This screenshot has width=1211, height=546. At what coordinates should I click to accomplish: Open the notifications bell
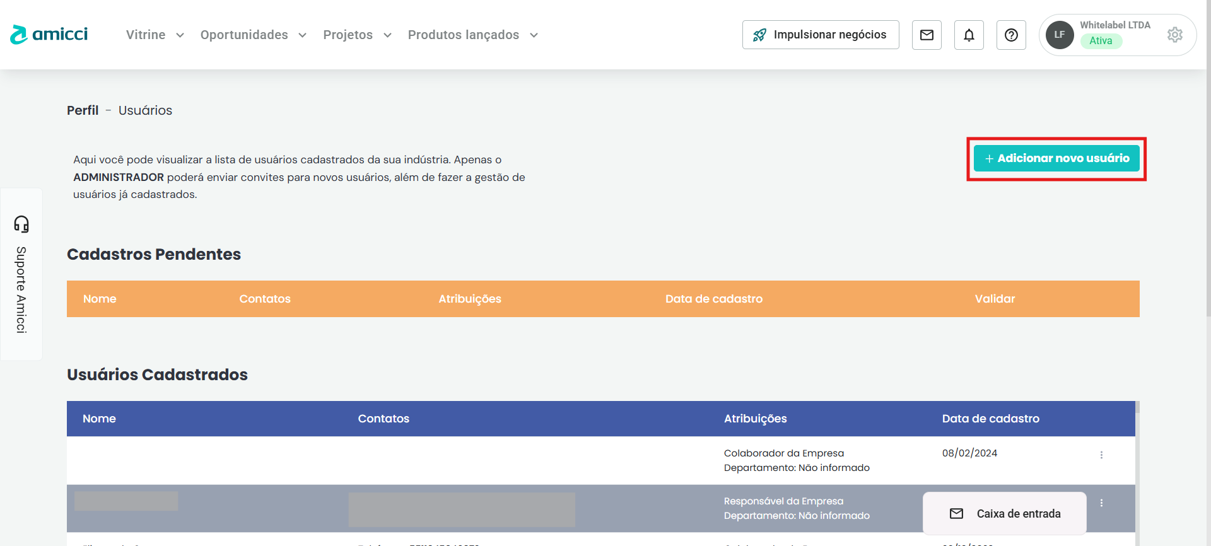pos(969,35)
